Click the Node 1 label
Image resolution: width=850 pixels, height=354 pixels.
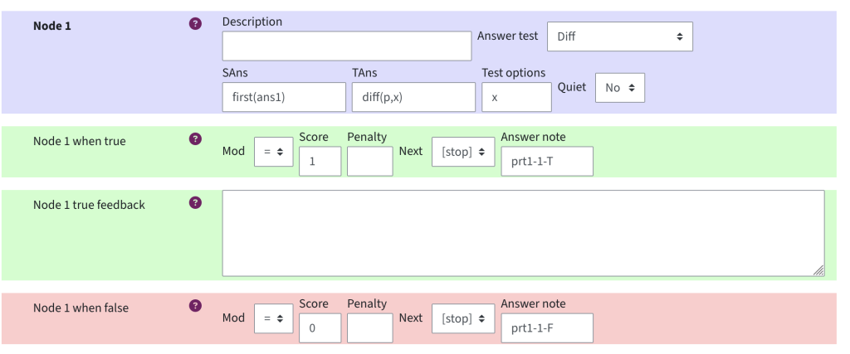coord(52,26)
